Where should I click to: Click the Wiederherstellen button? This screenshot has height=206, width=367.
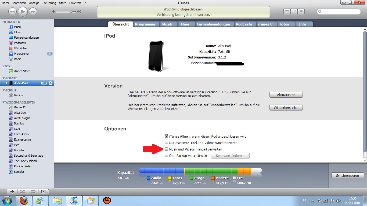(286, 108)
